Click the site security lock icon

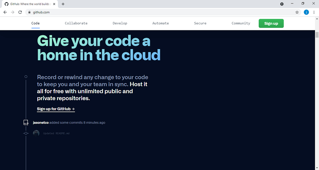click(x=29, y=12)
